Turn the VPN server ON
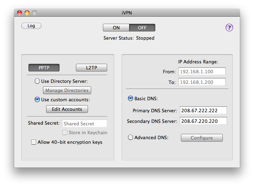Image resolution: width=254 pixels, height=187 pixels. pos(116,28)
